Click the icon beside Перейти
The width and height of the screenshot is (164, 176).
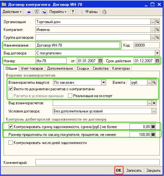tap(45, 12)
